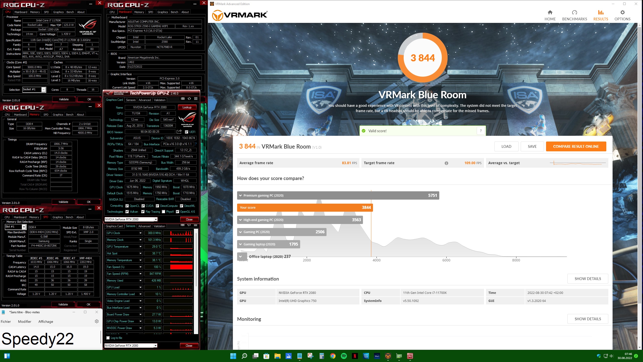643x362 pixels.
Task: Open Windows Start menu
Action: point(233,356)
